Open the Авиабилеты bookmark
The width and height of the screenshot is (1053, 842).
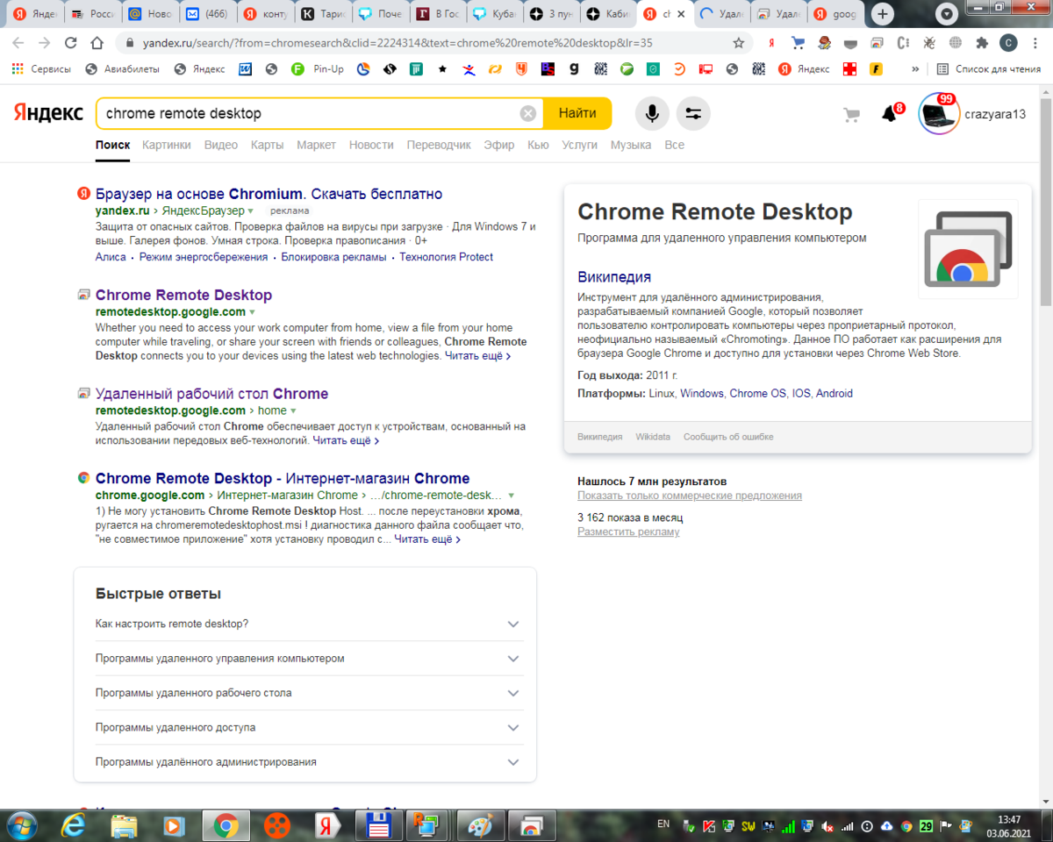click(122, 68)
